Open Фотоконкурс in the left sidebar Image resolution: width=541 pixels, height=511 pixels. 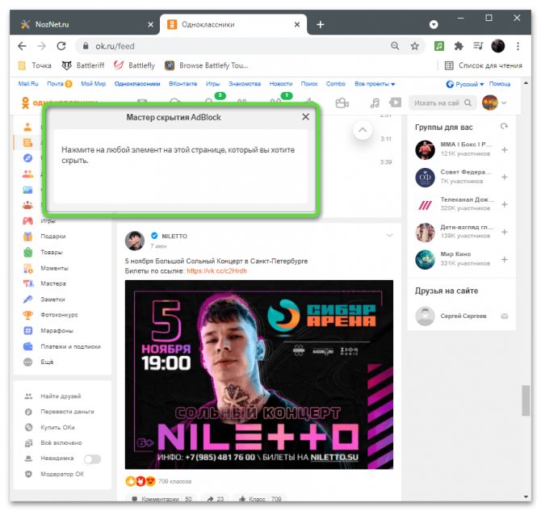(59, 315)
